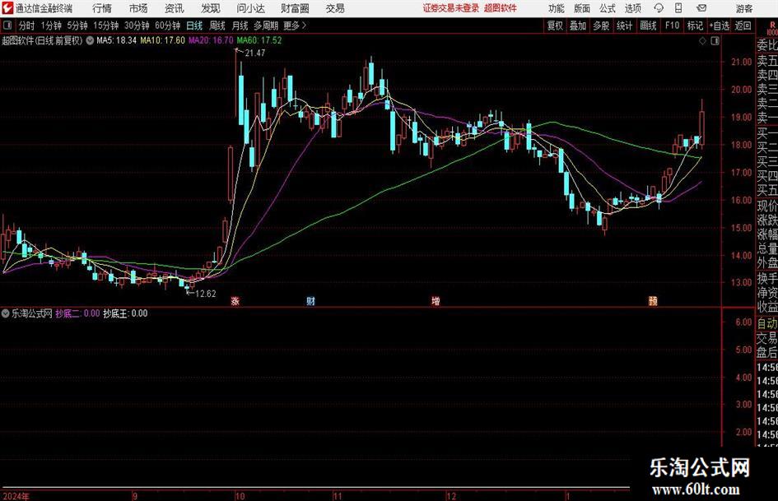Open the 行情 menu

click(102, 8)
